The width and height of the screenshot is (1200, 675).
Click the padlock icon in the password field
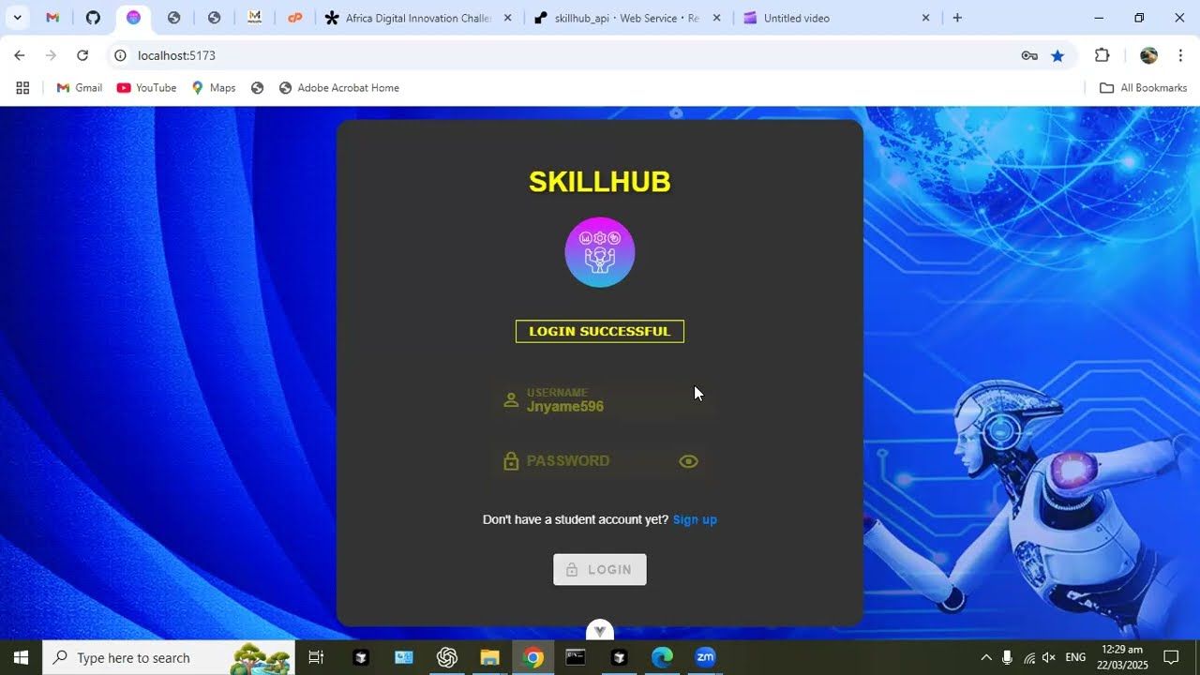pos(511,461)
